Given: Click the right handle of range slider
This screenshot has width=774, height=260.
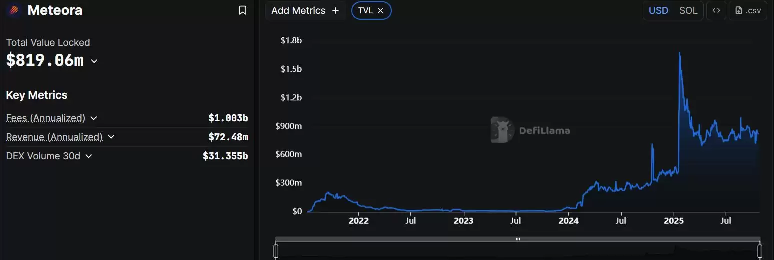Looking at the screenshot, I should tap(760, 251).
